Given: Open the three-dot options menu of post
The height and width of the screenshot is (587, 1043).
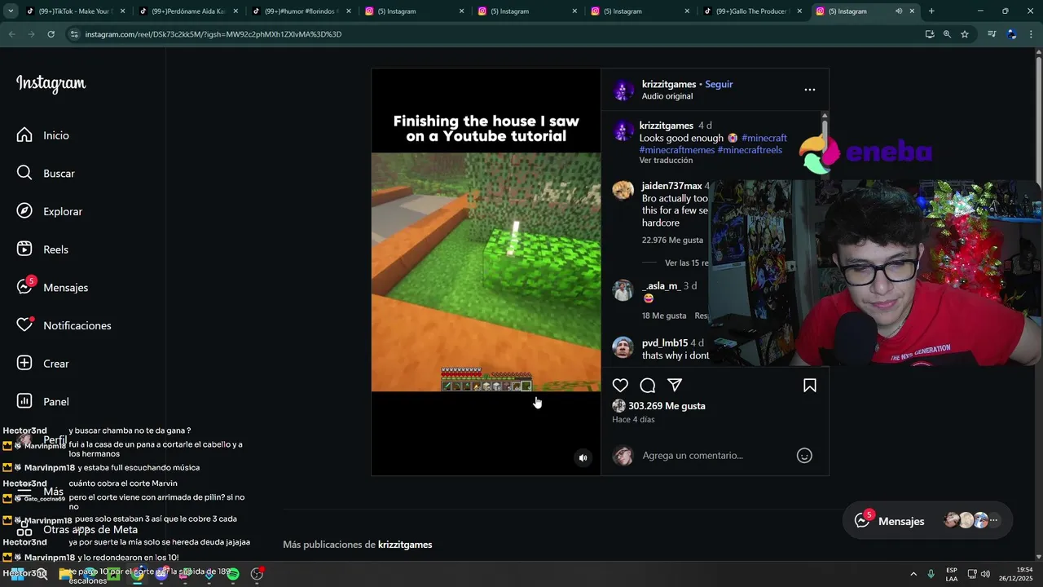Looking at the screenshot, I should [x=809, y=90].
